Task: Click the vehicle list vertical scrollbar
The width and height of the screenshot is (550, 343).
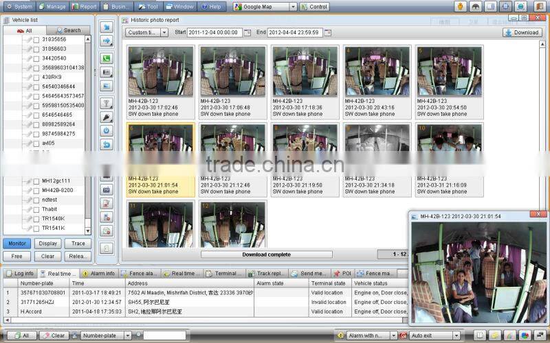Action: pyautogui.click(x=88, y=134)
